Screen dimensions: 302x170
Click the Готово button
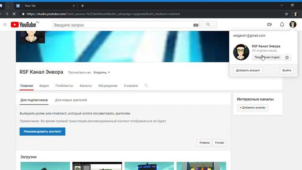[219, 143]
